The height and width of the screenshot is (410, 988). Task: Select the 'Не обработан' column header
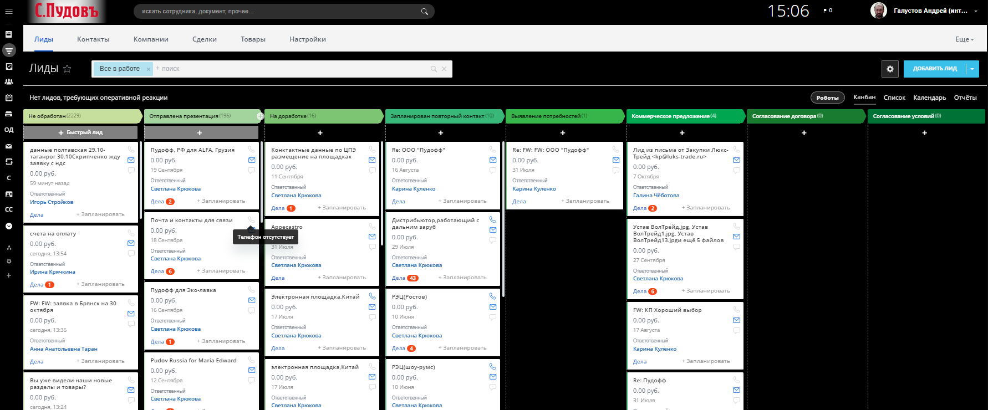(83, 116)
